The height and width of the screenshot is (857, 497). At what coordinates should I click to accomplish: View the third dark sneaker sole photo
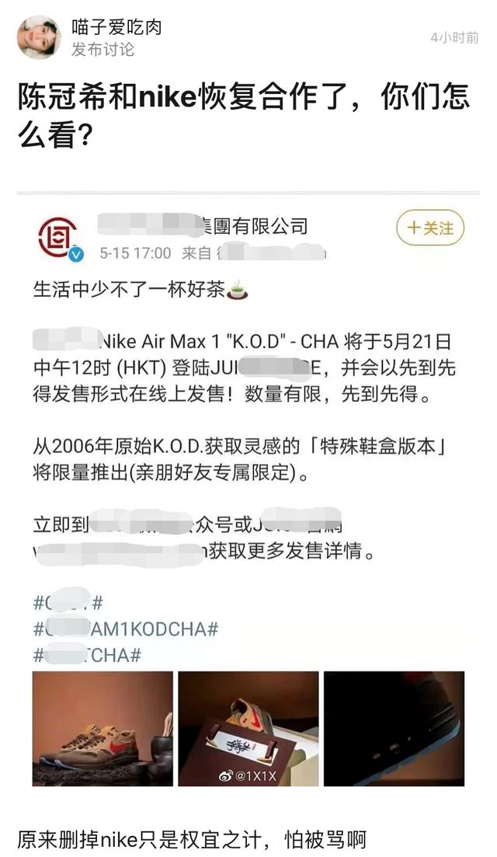pos(394,729)
